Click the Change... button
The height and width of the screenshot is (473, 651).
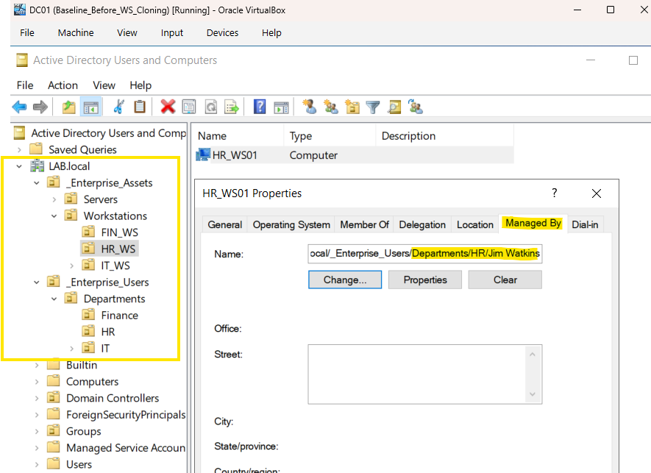point(345,280)
